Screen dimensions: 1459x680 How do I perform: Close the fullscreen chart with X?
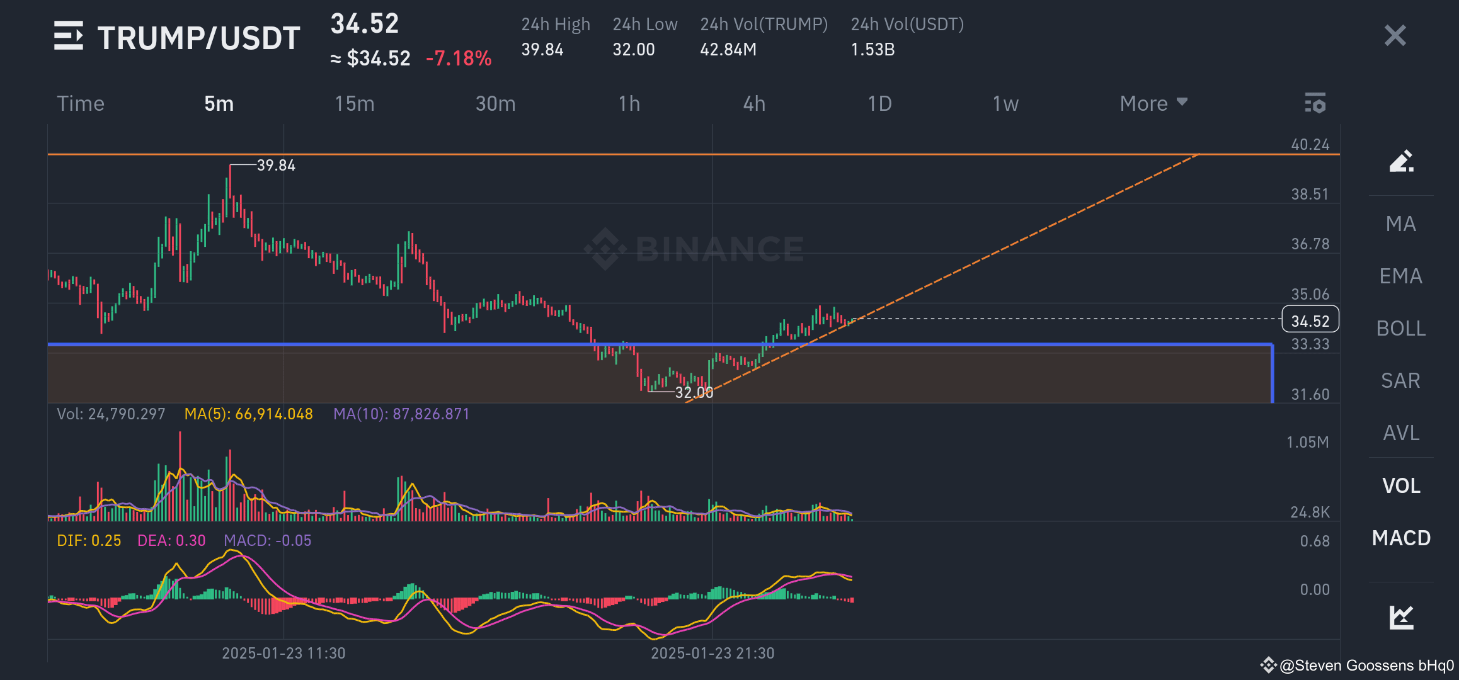click(x=1395, y=36)
